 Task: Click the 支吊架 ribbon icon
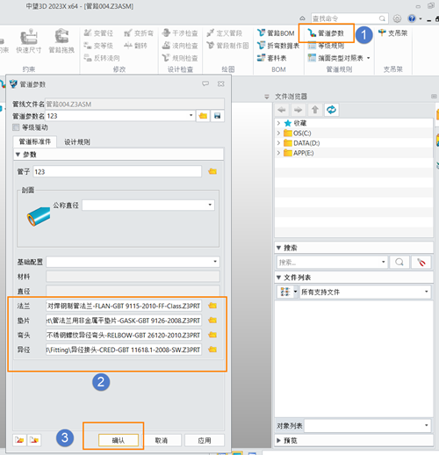[392, 33]
